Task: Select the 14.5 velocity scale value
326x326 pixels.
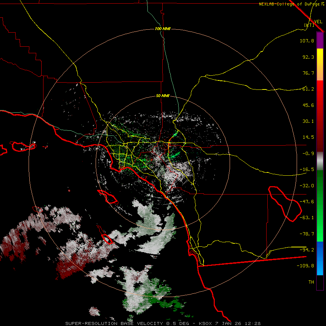Action: tap(308, 137)
